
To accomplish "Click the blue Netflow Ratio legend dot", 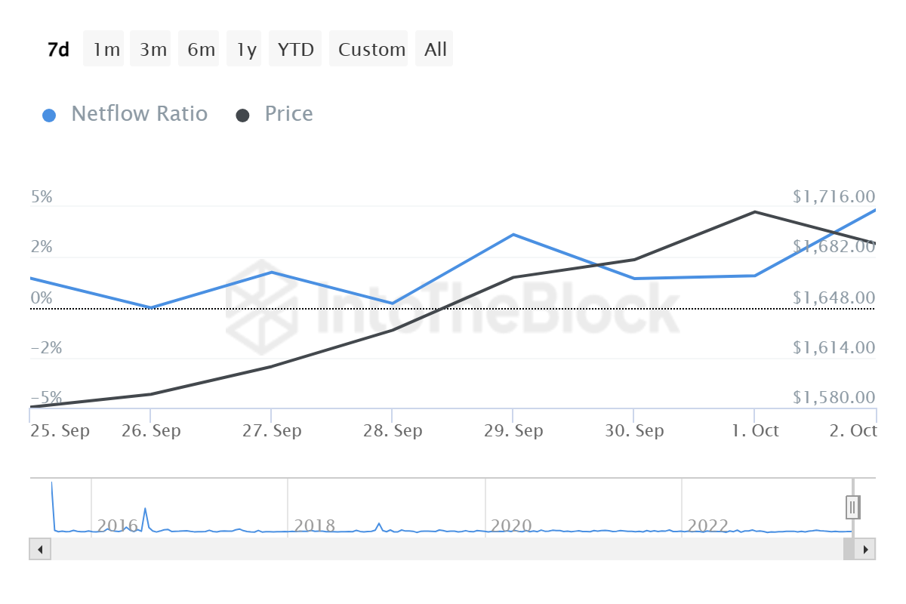I will coord(49,116).
